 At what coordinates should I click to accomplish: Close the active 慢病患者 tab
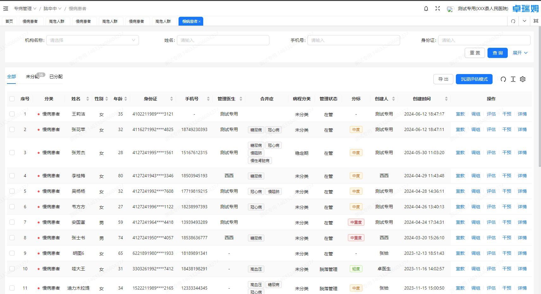click(199, 22)
